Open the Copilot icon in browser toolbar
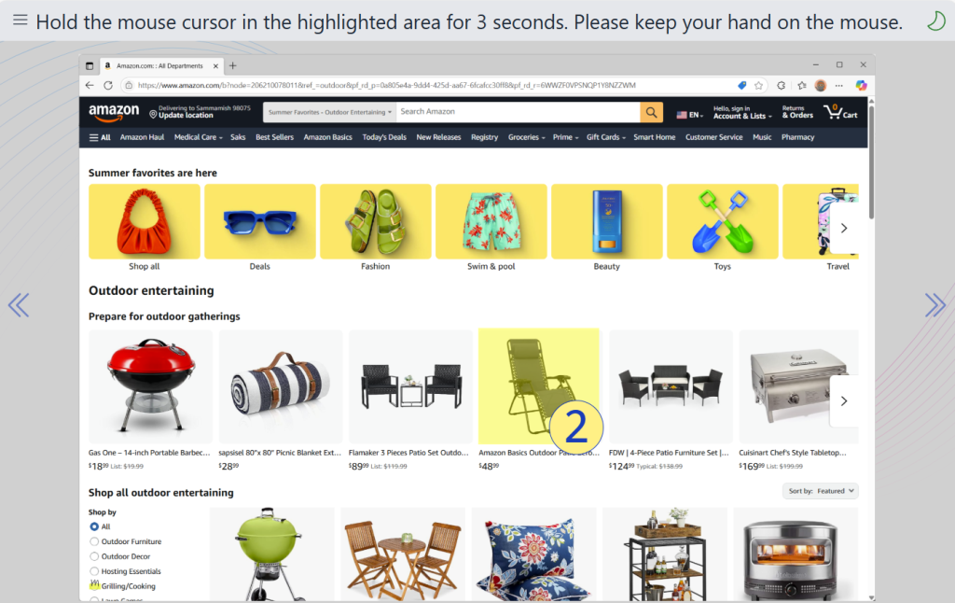Viewport: 955px width, 603px height. 861,85
